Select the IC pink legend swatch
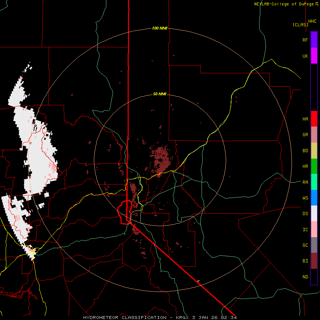320x320 pixels. click(314, 229)
